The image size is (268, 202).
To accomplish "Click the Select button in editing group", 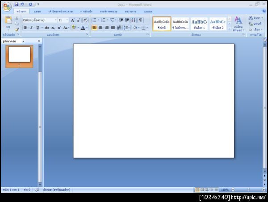I will coord(255,29).
